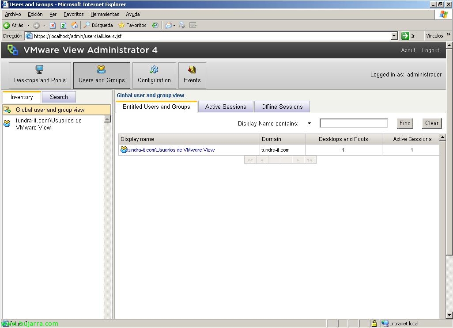Click the last page pager button
Image resolution: width=453 pixels, height=328 pixels.
pos(310,160)
